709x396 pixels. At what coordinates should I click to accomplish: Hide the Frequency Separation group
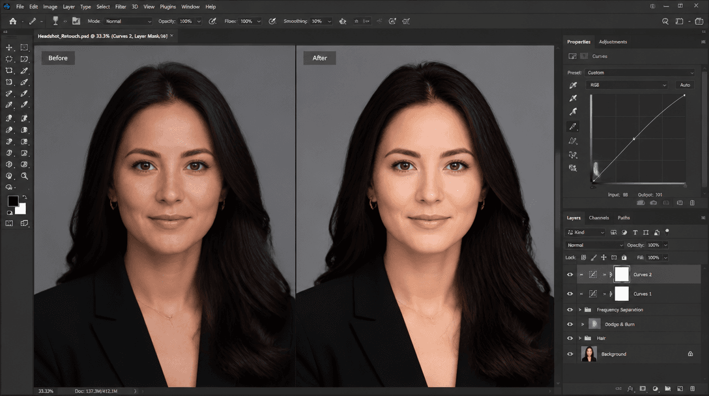(570, 309)
